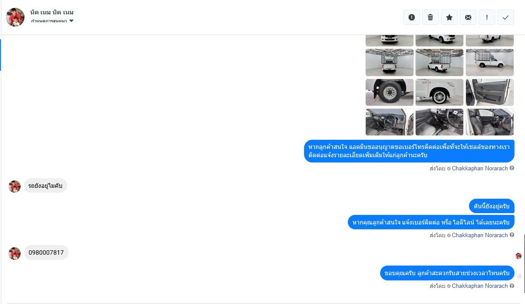Viewport: 525px width, 304px height.
Task: Star this conversation as follow-up
Action: pyautogui.click(x=449, y=17)
